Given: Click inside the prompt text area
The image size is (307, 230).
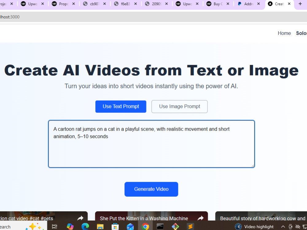Looking at the screenshot, I should pyautogui.click(x=152, y=144).
